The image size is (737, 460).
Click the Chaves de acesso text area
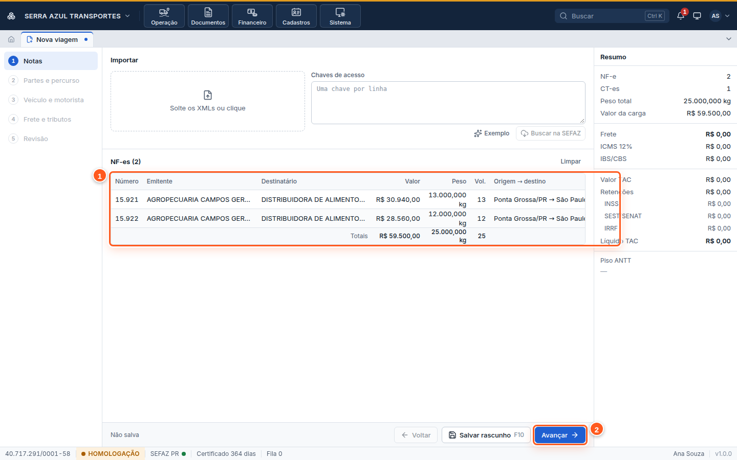(x=448, y=103)
